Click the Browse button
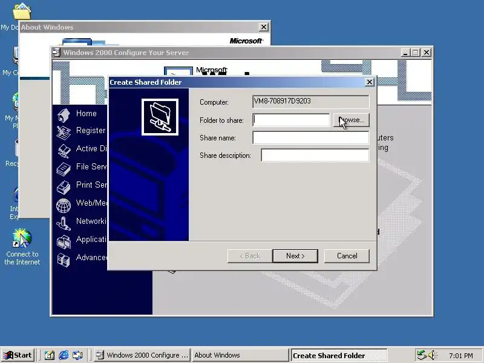Viewport: 484px width, 363px height. (352, 120)
